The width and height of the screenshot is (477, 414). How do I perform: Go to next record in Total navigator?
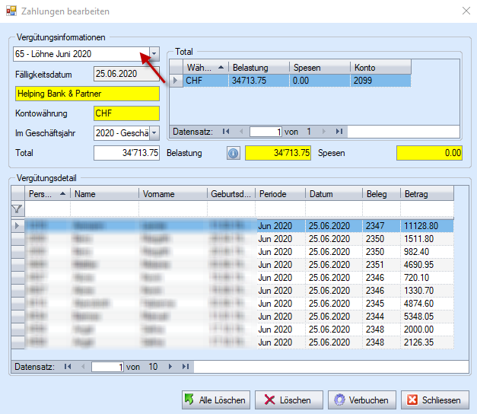click(326, 132)
